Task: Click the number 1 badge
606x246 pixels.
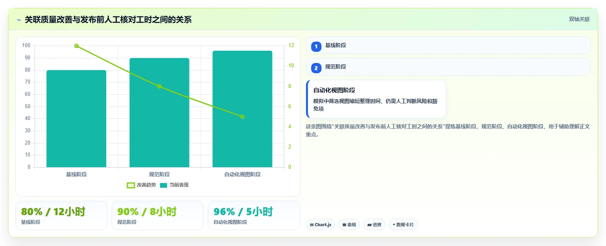Action: click(316, 47)
